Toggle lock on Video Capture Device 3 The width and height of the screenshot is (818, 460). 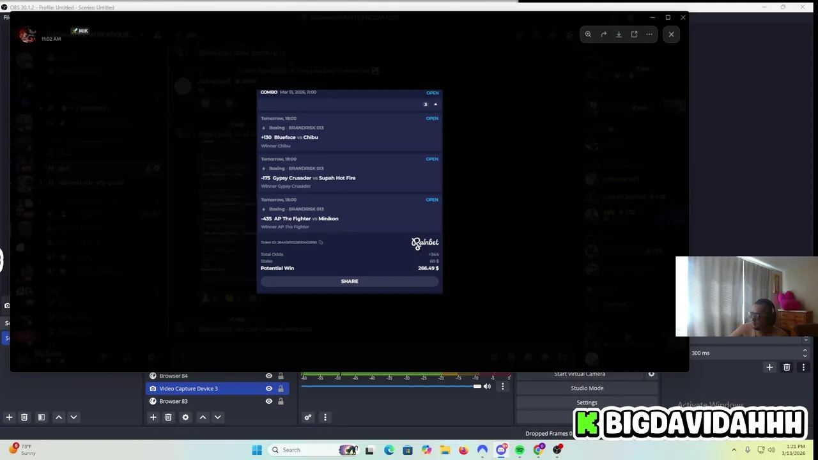(281, 388)
